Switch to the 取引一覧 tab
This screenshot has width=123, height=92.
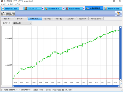coord(58,19)
